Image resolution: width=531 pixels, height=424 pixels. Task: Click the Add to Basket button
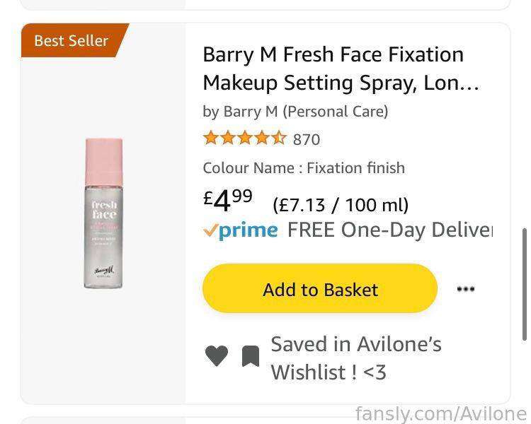coord(320,288)
